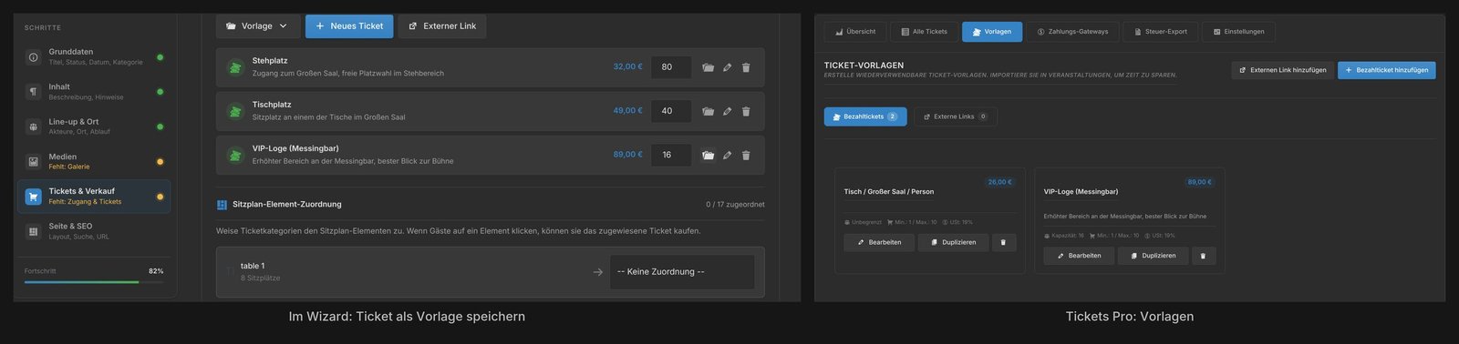Click the Tischplatz price 49,00 €
The width and height of the screenshot is (1459, 344).
[627, 111]
